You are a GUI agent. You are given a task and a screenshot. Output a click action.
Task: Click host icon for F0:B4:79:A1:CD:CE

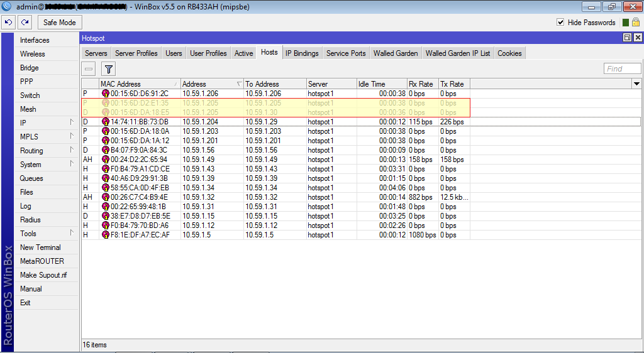tap(106, 169)
